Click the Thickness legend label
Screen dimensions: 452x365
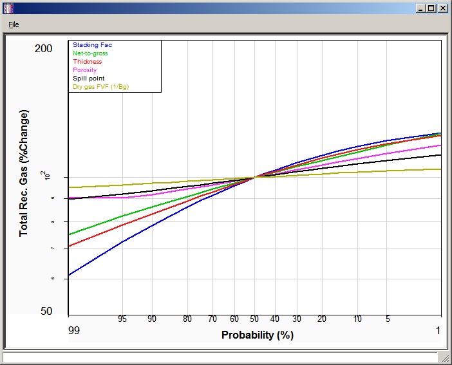click(87, 62)
